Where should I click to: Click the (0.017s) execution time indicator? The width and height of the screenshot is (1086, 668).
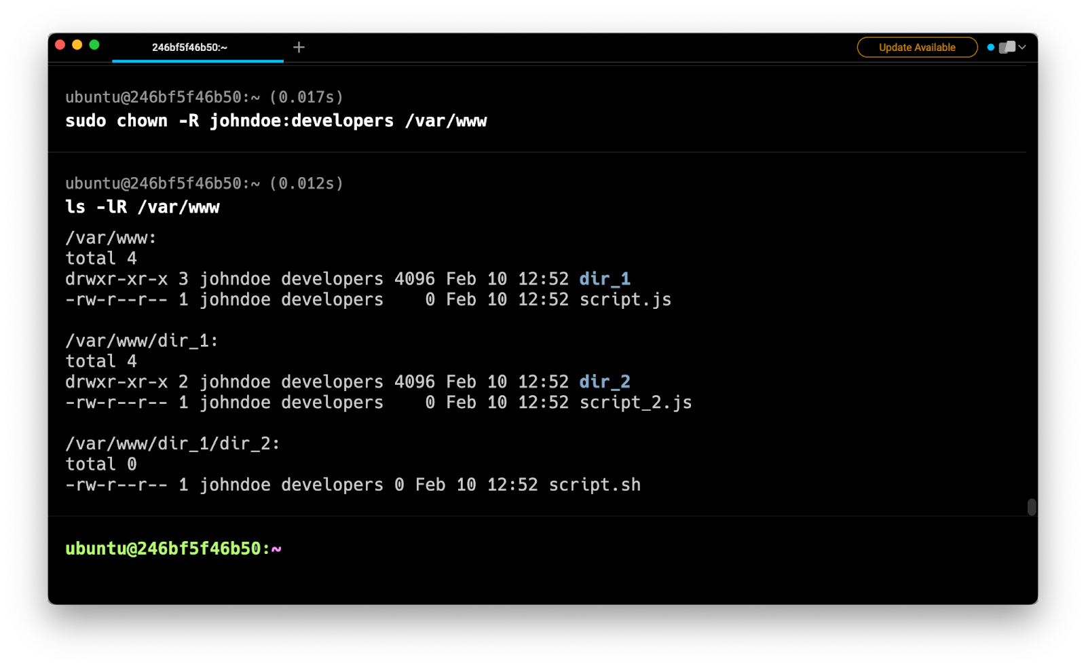pyautogui.click(x=307, y=96)
